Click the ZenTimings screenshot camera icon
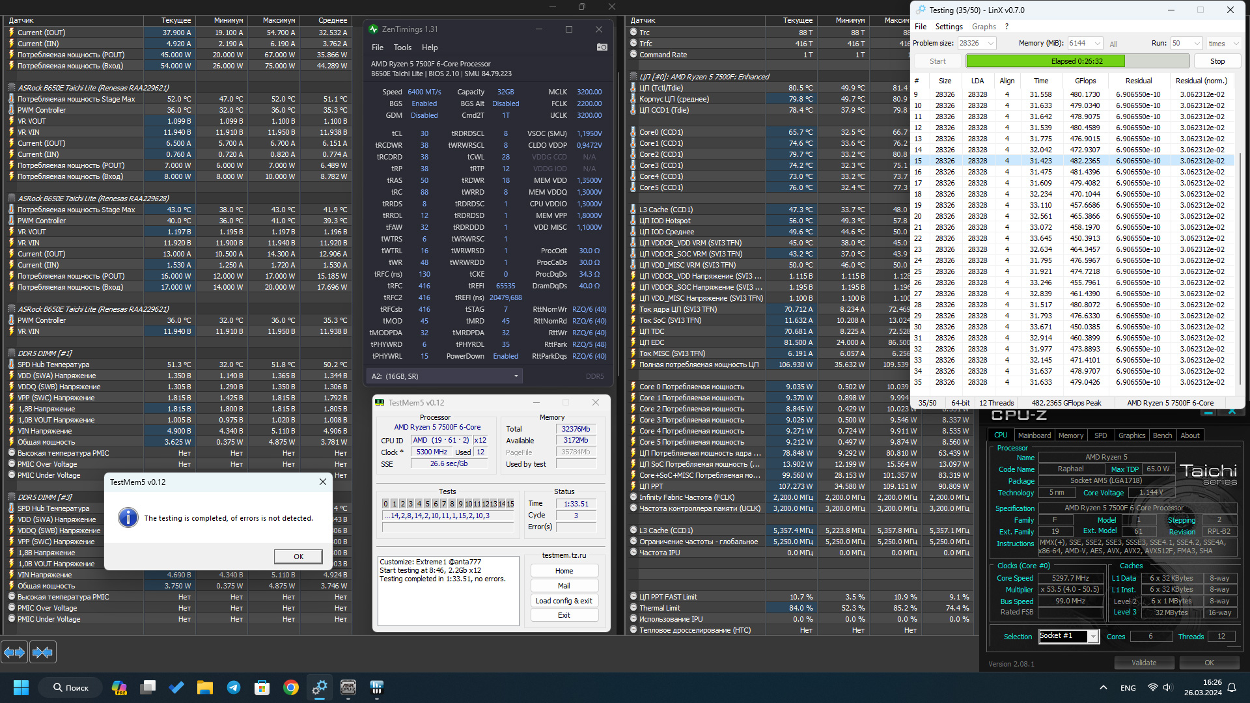 pyautogui.click(x=602, y=47)
